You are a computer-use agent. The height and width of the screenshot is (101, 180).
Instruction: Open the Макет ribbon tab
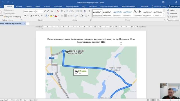click(x=38, y=6)
